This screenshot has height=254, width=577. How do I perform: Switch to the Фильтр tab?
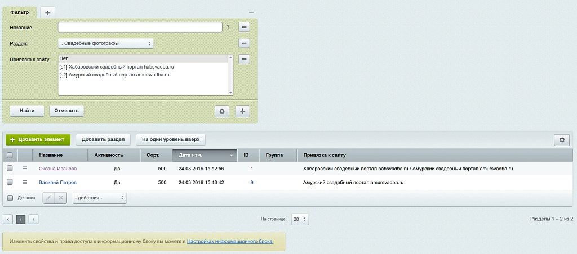pos(20,12)
